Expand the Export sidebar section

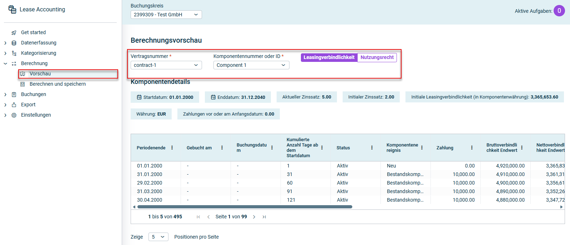(x=5, y=105)
